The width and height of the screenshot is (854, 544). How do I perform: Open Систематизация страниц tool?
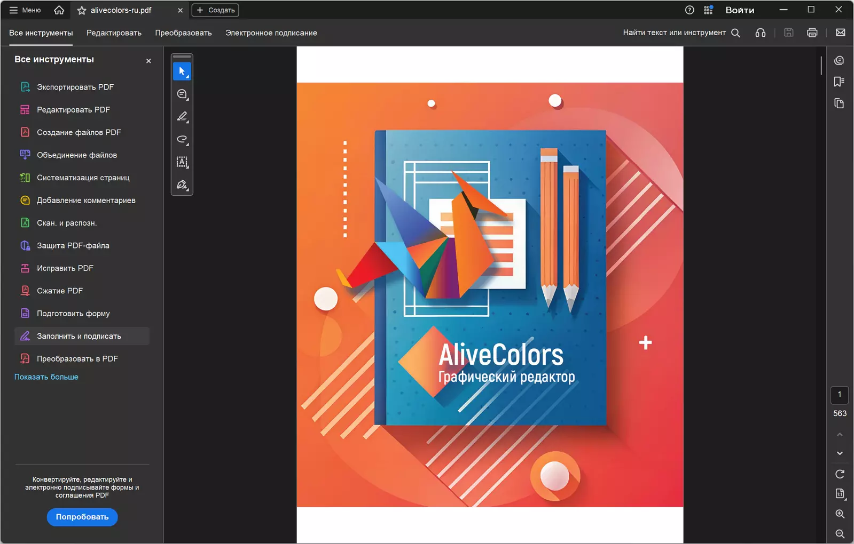tap(82, 178)
